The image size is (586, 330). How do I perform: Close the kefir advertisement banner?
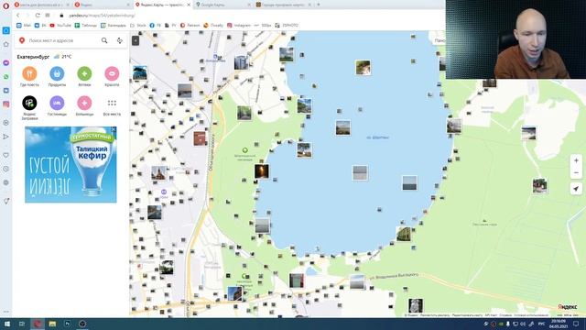click(114, 129)
